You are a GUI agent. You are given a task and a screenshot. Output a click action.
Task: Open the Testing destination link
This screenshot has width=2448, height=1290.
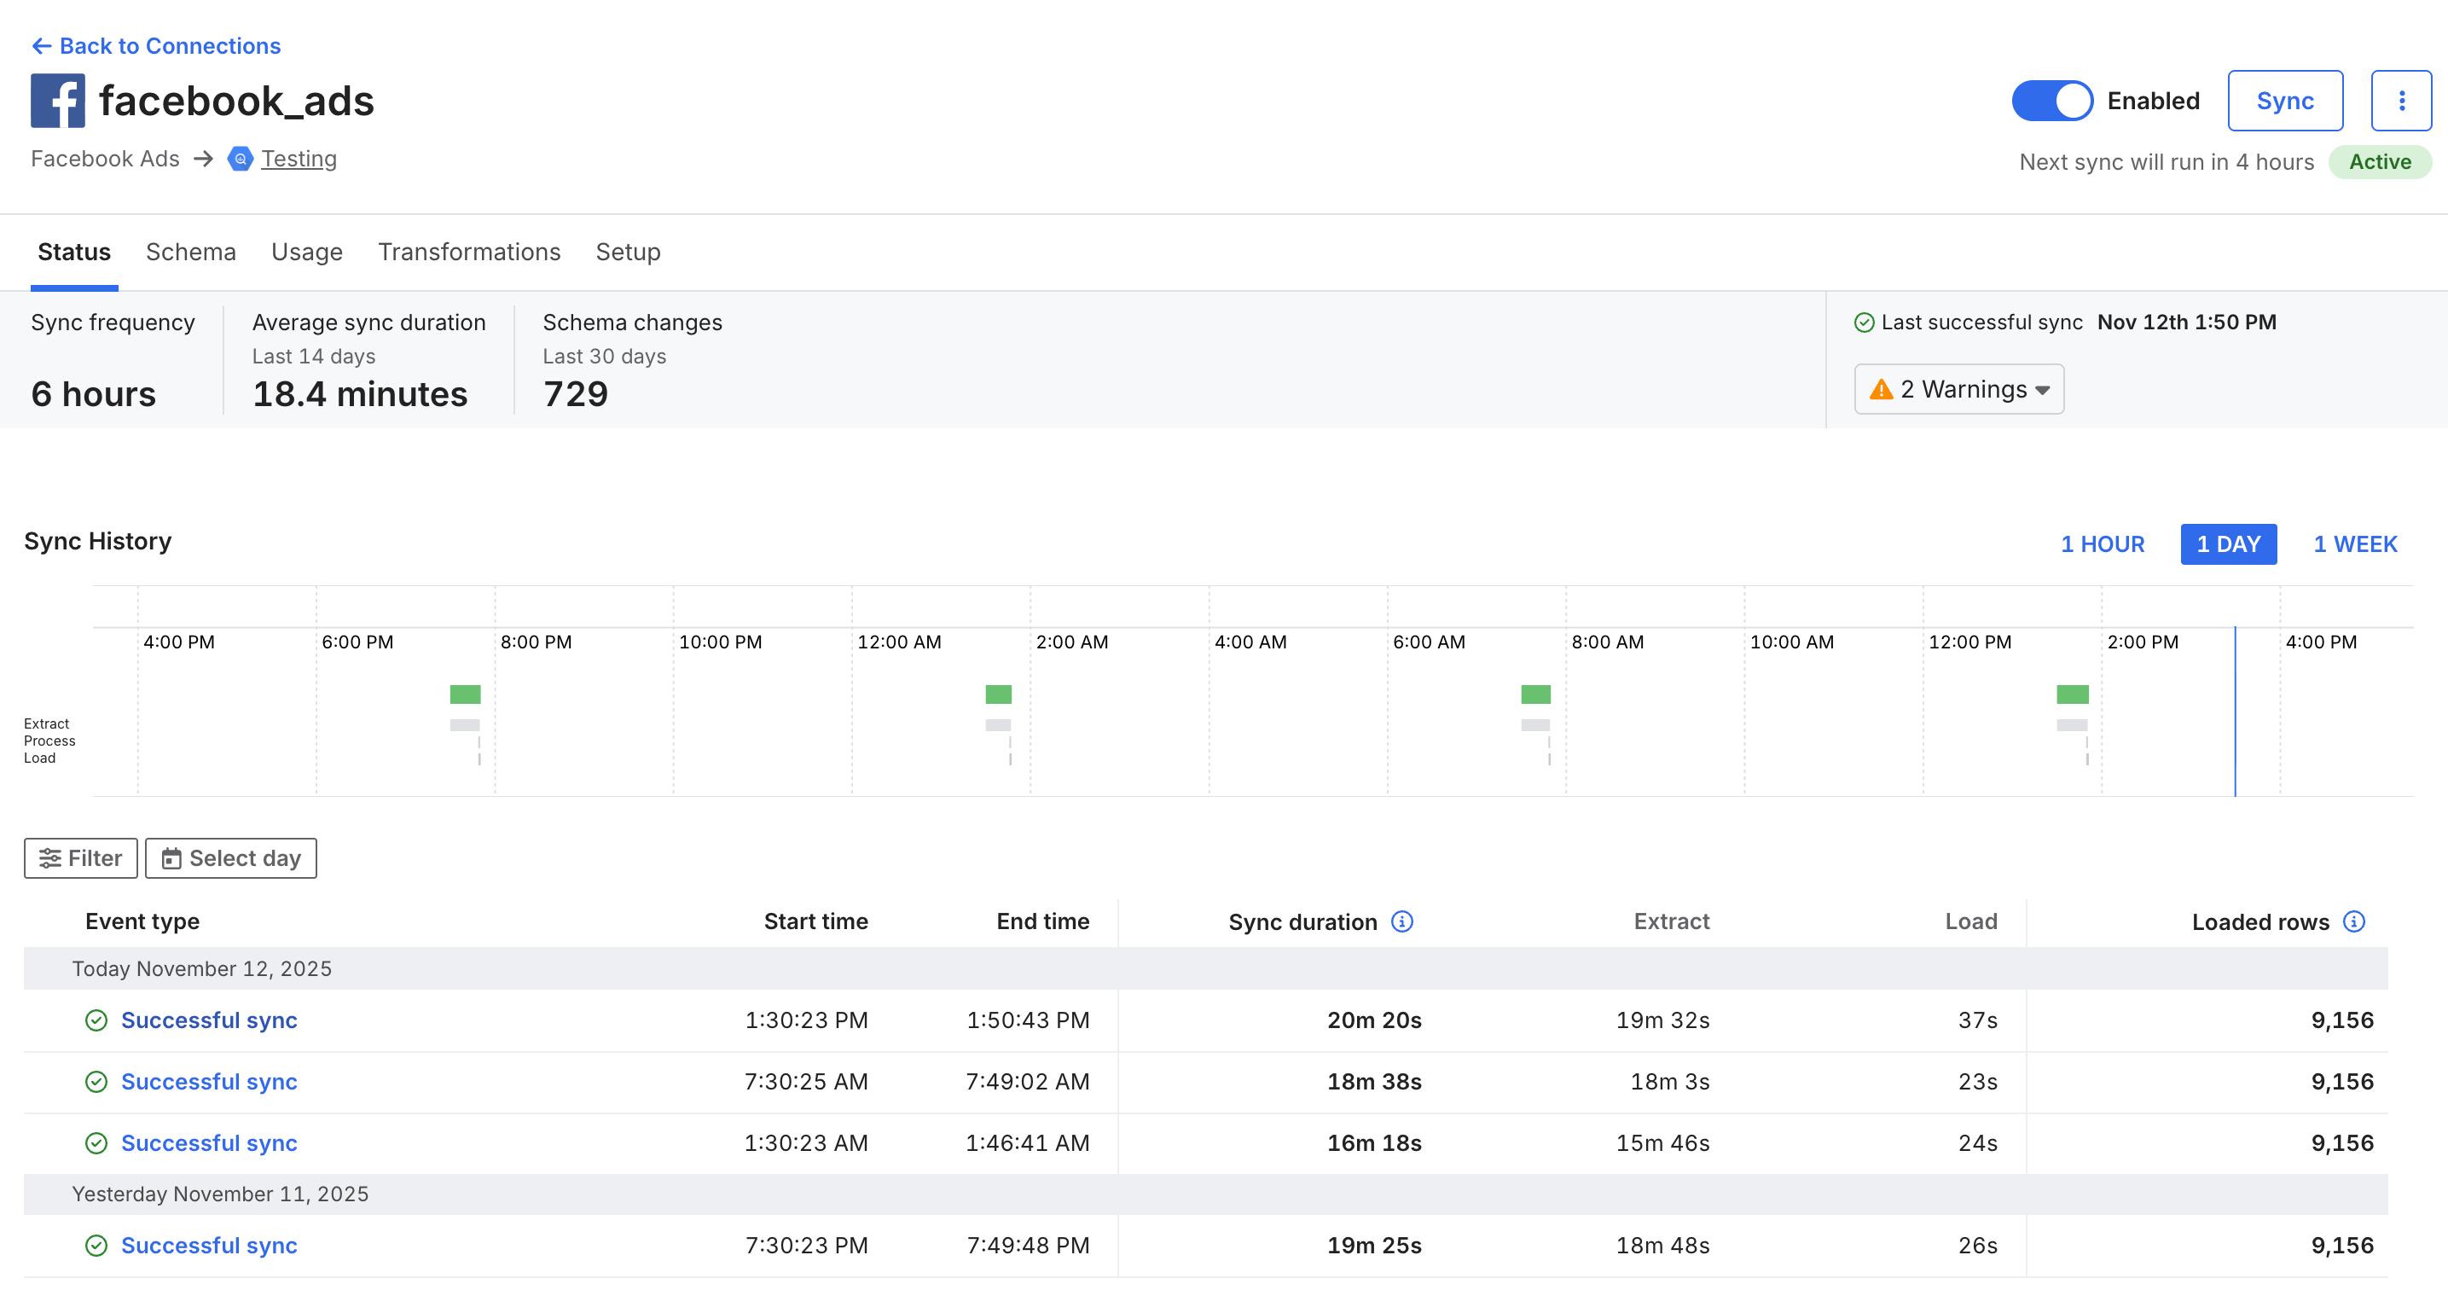tap(299, 159)
